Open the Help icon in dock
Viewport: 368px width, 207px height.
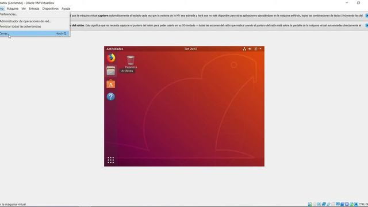pos(111,97)
